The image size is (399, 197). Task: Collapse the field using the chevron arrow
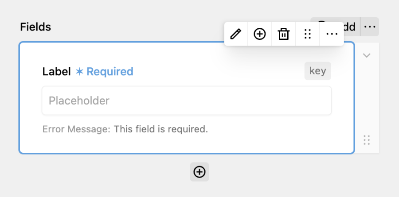point(367,55)
